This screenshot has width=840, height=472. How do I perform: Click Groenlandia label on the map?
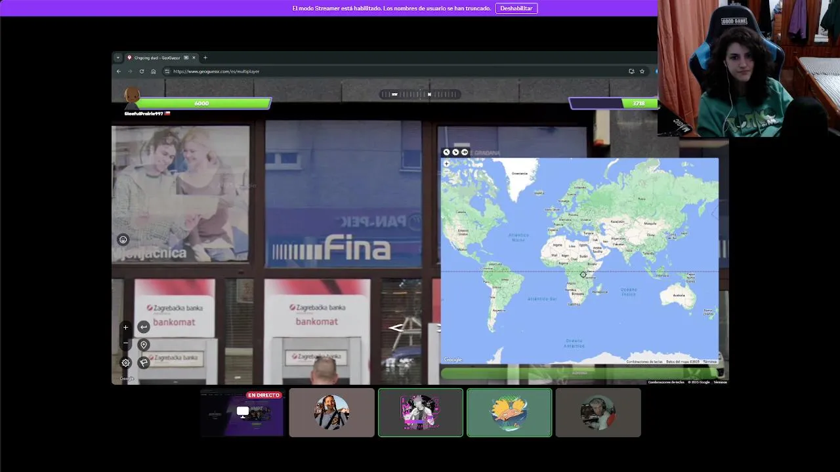point(519,173)
